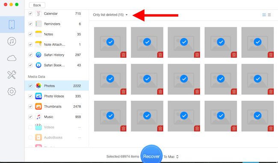Click the Photo Videos icon

[38, 96]
